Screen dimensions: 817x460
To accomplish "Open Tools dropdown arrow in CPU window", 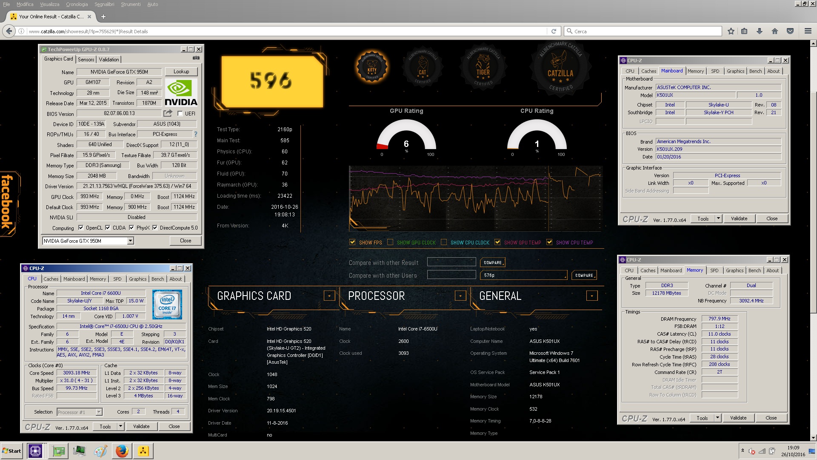I will pos(121,426).
